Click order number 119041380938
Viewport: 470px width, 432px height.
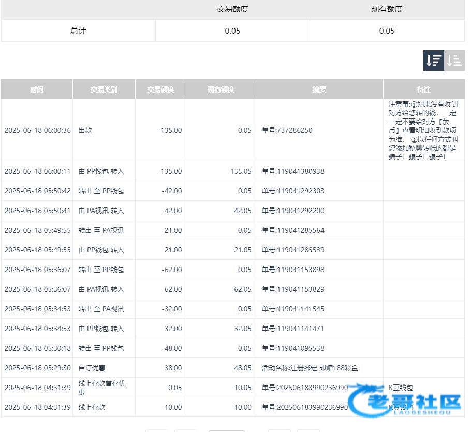(293, 171)
